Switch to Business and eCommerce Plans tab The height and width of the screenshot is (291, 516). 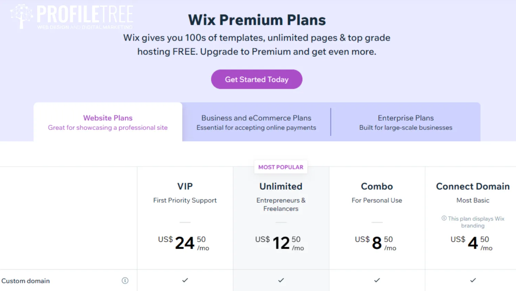pos(256,122)
